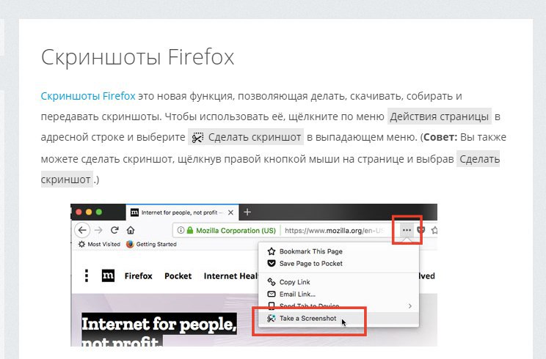Click the forward arrow in embedded browser
This screenshot has width=546, height=359.
pos(98,230)
